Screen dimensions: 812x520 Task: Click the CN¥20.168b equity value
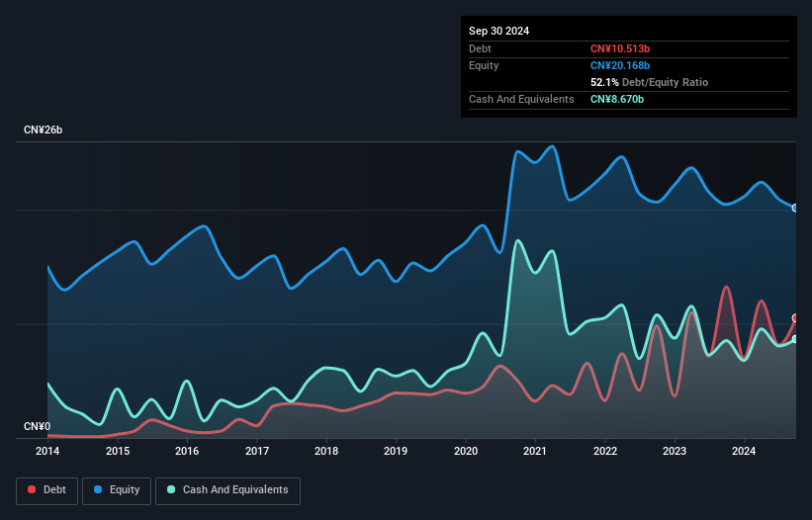[x=620, y=65]
